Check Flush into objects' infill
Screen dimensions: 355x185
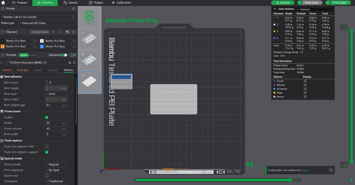(x=47, y=147)
